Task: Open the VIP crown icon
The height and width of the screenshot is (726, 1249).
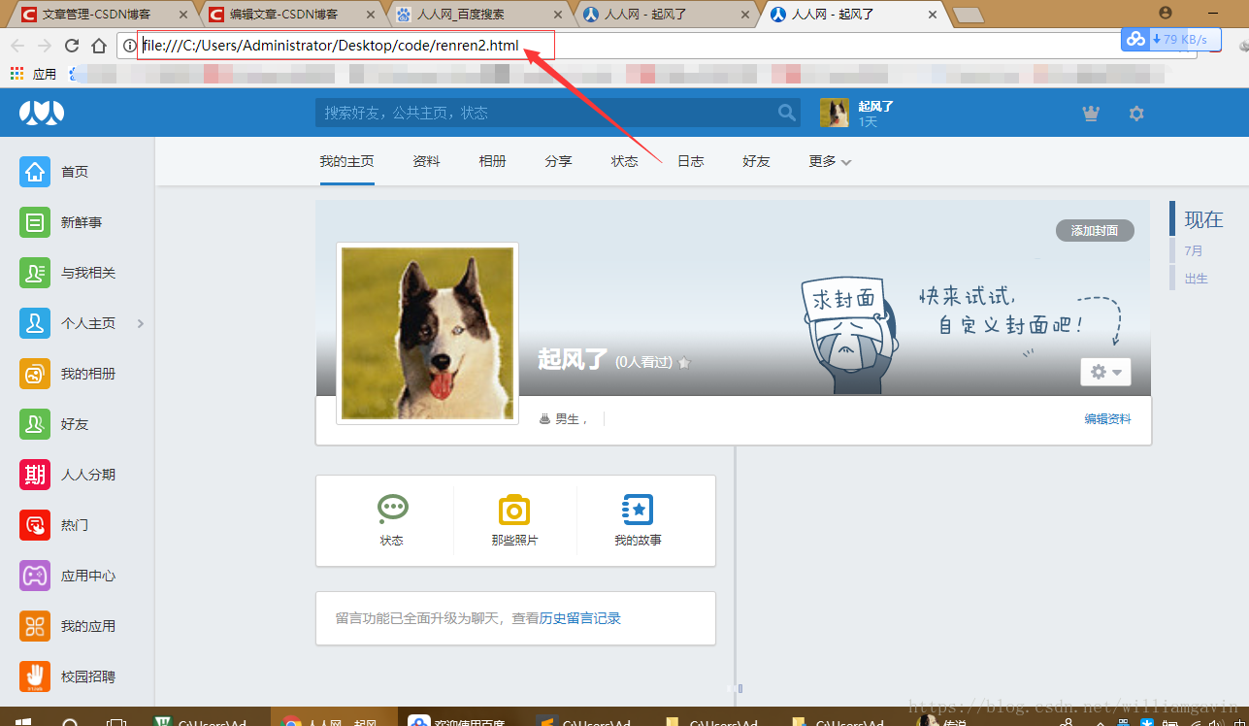Action: (1091, 114)
